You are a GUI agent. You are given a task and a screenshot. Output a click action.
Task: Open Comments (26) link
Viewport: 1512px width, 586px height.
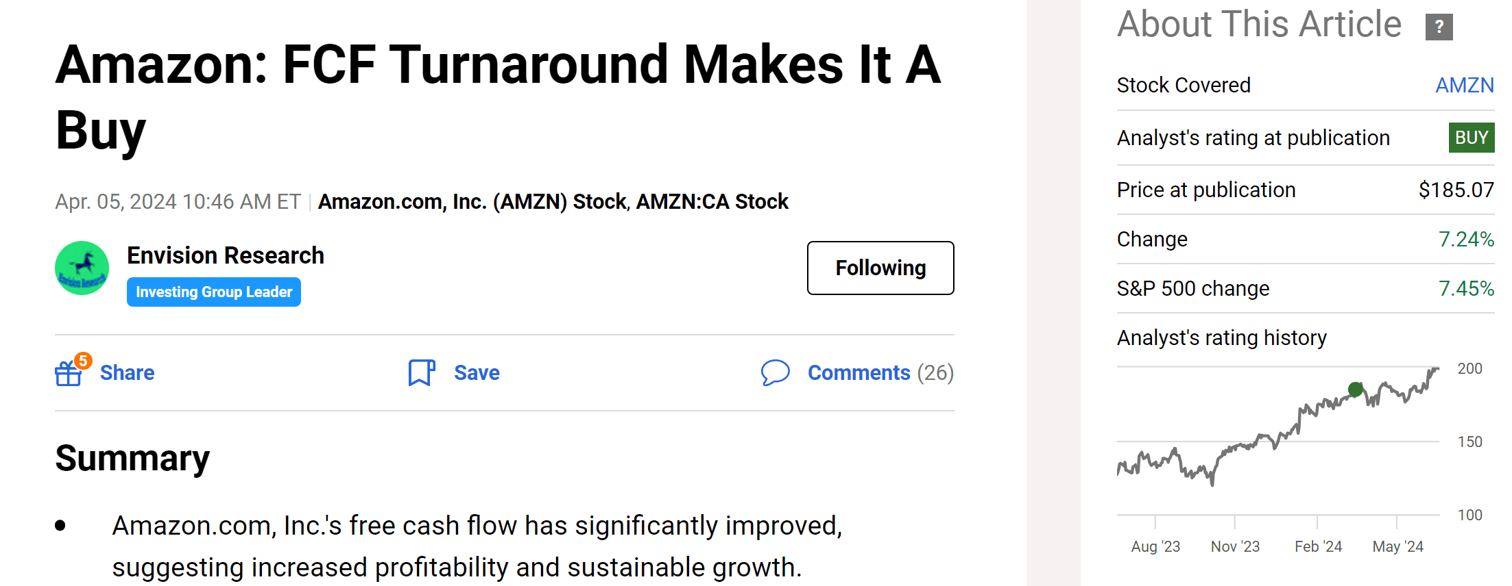880,372
